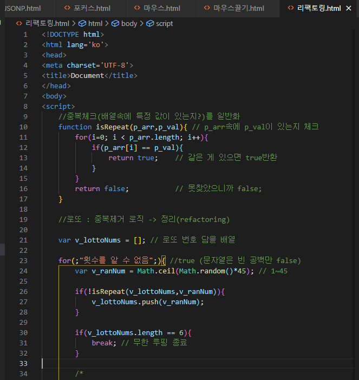Open the 마우스.html tab

pyautogui.click(x=162, y=9)
